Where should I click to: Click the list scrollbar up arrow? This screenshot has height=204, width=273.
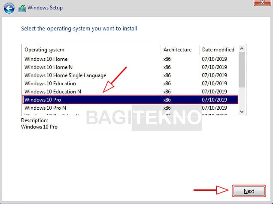(242, 49)
